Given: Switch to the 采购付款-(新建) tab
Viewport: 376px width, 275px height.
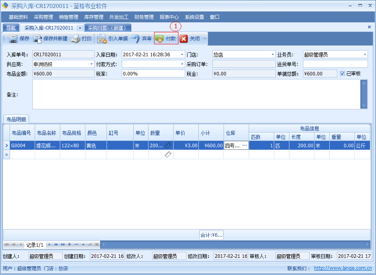Looking at the screenshot, I should tap(107, 28).
